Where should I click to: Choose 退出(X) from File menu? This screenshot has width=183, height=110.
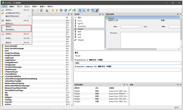[16, 43]
